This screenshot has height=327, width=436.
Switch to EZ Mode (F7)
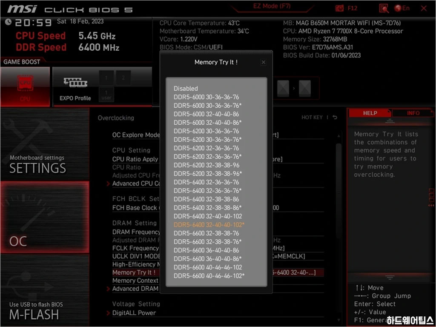pos(272,6)
